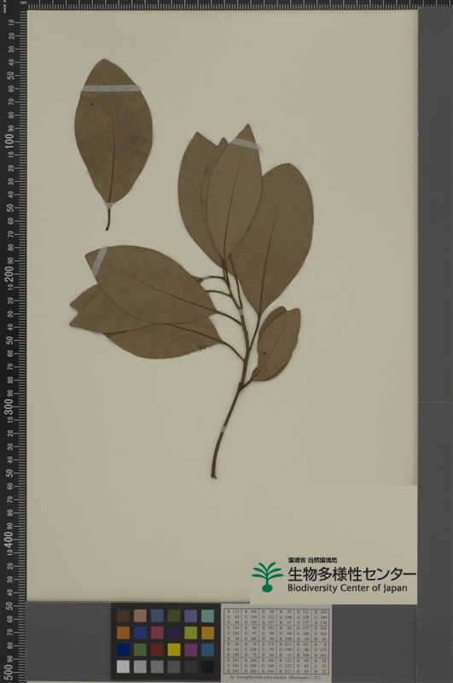Click the 環境省 自然環境局 small caption
The image size is (453, 683).
(x=312, y=560)
